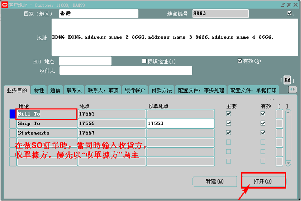Click flexfield bracket cell in Ship To row
This screenshot has width=301, height=201.
[279, 123]
